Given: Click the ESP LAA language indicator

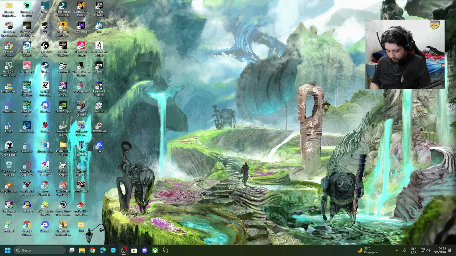Looking at the screenshot, I should click(414, 250).
